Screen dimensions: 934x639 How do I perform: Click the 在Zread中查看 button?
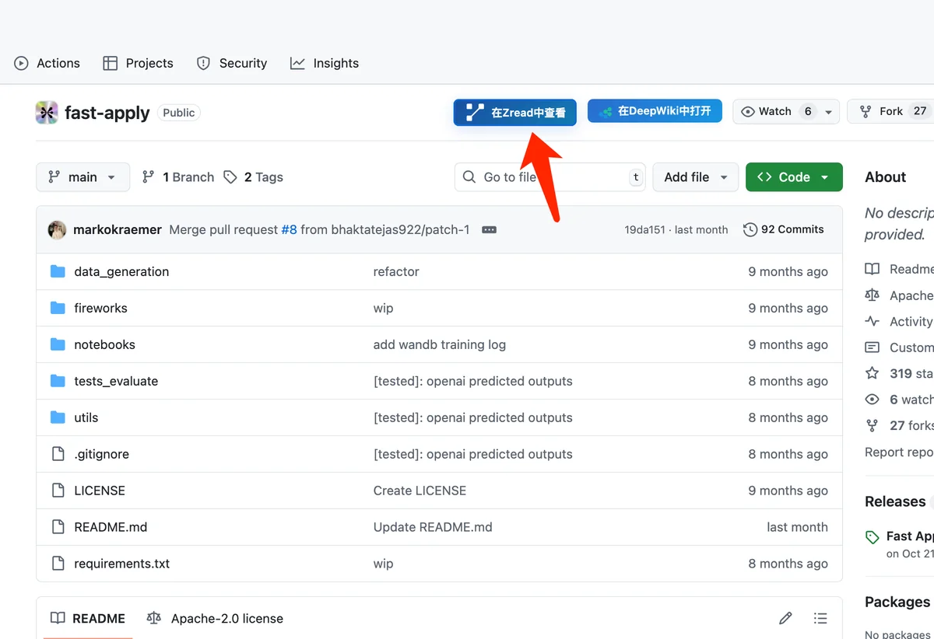(515, 113)
